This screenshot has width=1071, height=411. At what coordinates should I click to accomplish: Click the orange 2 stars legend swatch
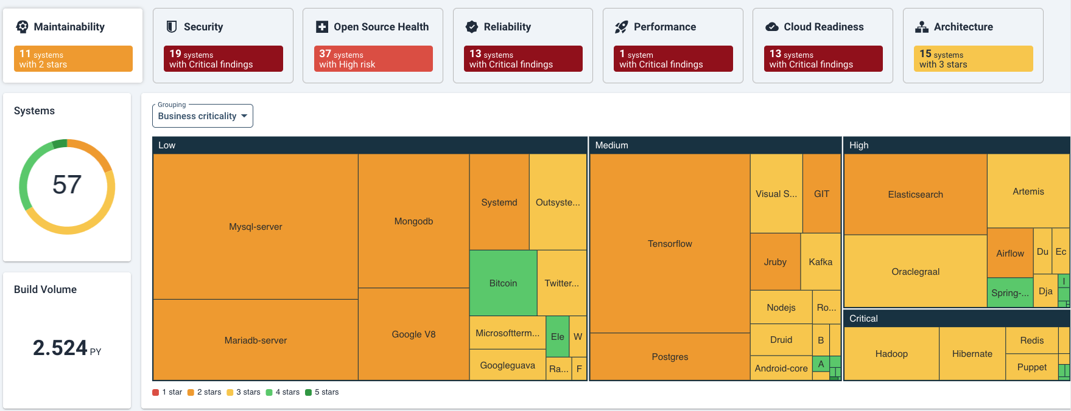[x=191, y=392]
